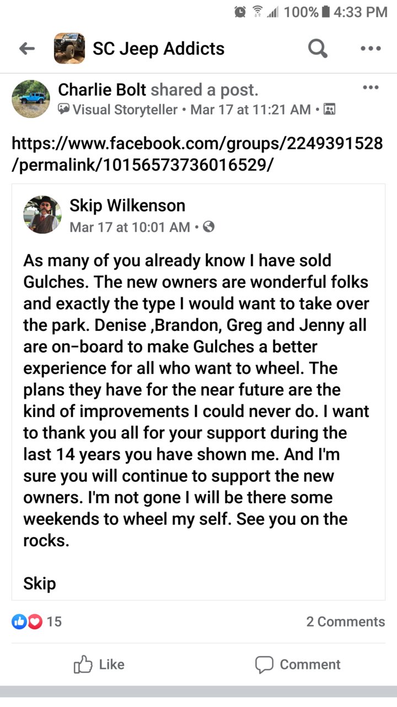The image size is (397, 707).
Task: View the like and love reaction icons
Action: [x=27, y=621]
